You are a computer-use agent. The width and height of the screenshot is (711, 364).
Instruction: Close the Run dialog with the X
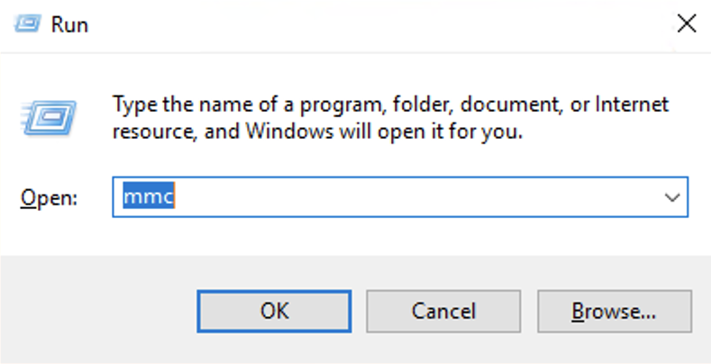(x=687, y=23)
